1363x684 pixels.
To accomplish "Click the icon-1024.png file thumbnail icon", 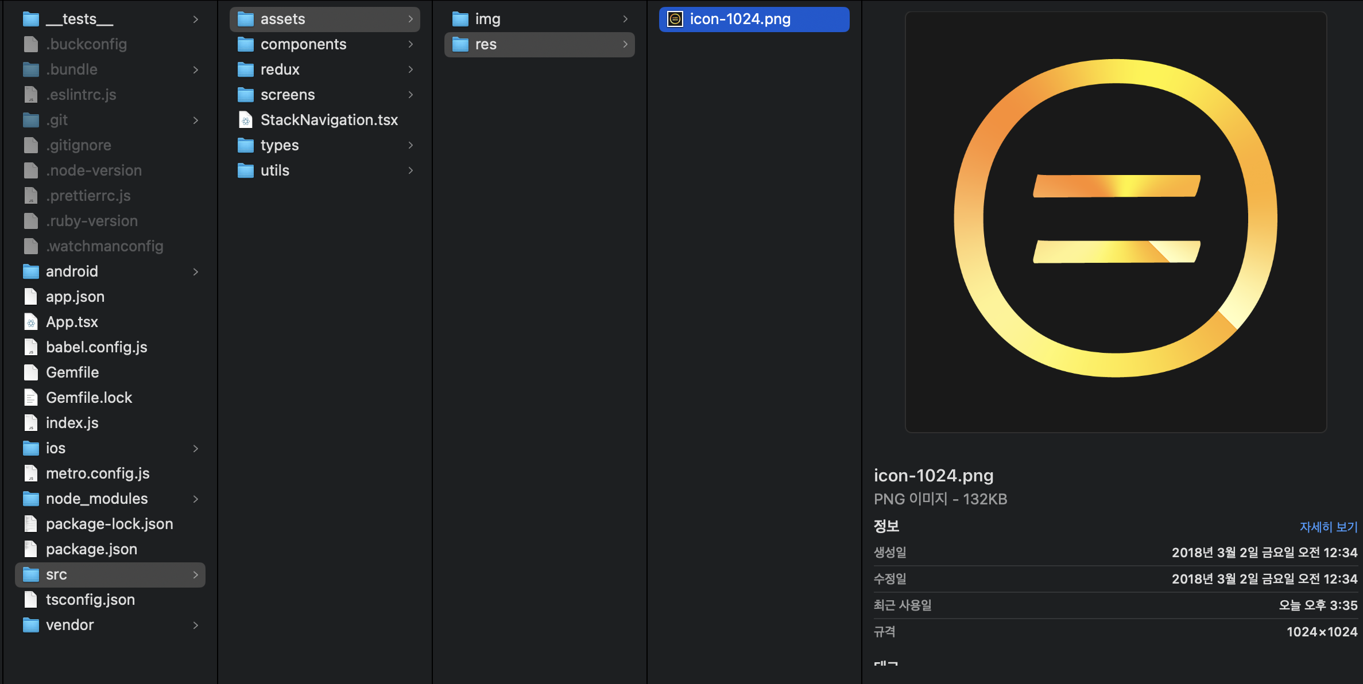I will [675, 19].
